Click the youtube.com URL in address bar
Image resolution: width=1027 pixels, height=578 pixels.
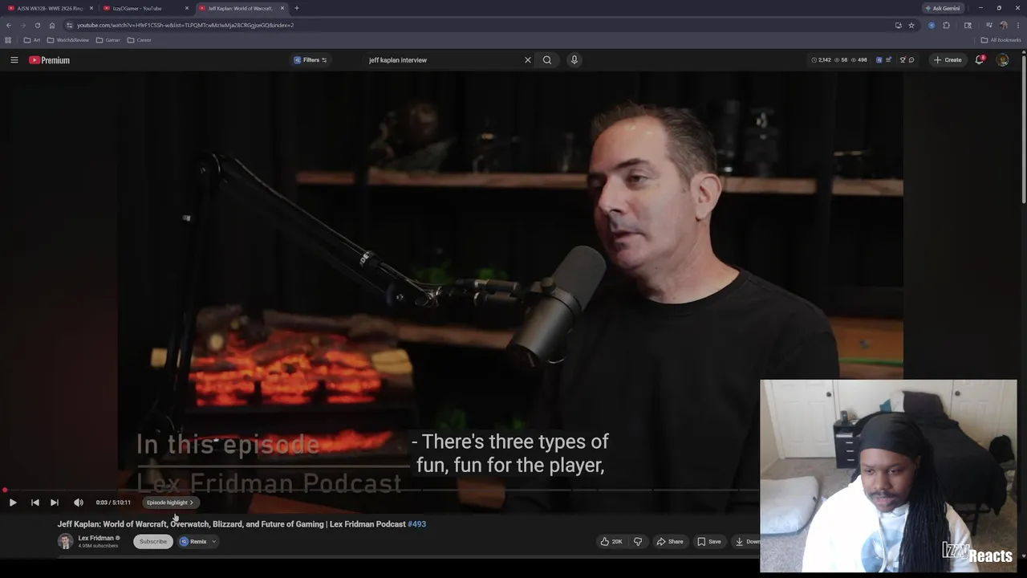(x=185, y=25)
